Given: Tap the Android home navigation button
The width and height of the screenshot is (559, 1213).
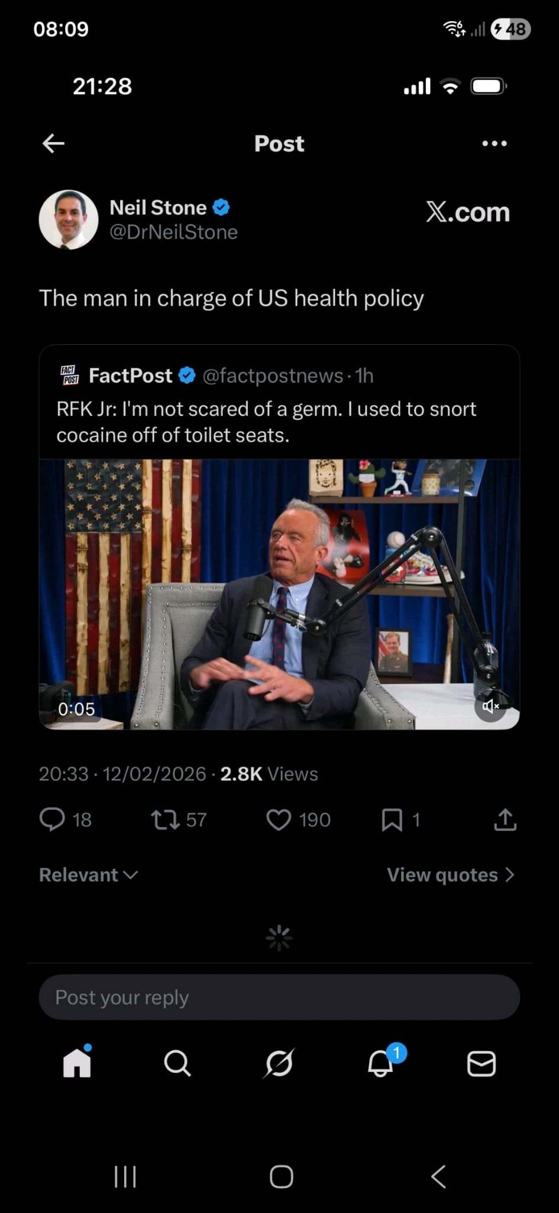Looking at the screenshot, I should coord(281,1177).
